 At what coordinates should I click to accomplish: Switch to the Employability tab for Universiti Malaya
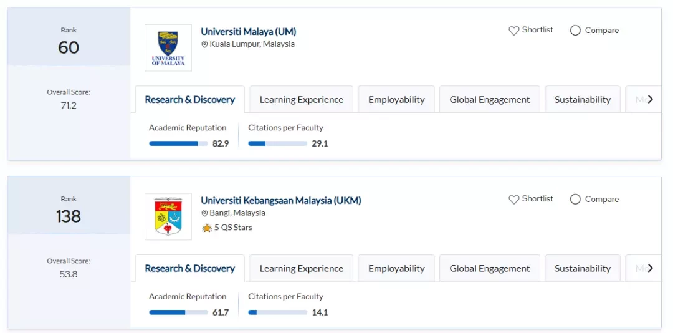(x=396, y=99)
